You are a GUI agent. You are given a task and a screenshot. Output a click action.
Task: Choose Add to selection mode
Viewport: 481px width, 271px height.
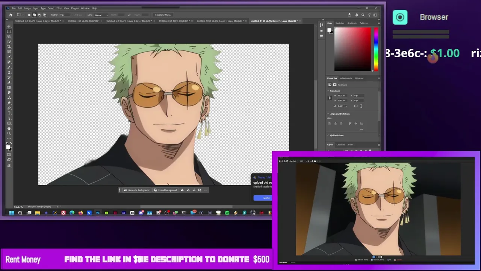coord(34,15)
